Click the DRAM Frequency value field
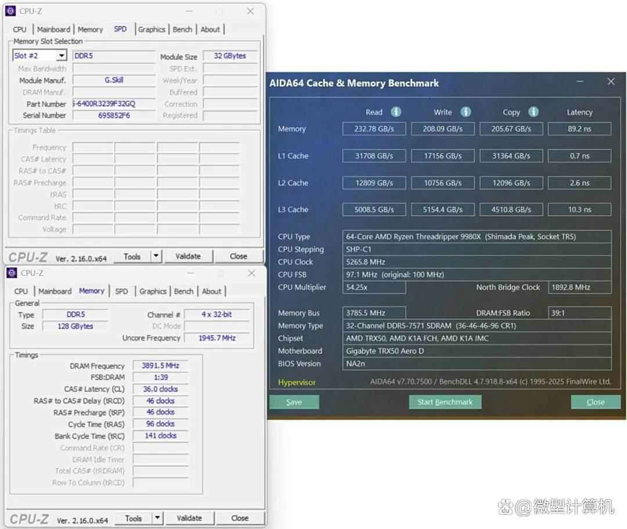Image resolution: width=627 pixels, height=529 pixels. point(160,366)
